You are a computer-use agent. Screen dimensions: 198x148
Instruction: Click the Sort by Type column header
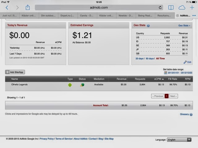(x=70, y=79)
